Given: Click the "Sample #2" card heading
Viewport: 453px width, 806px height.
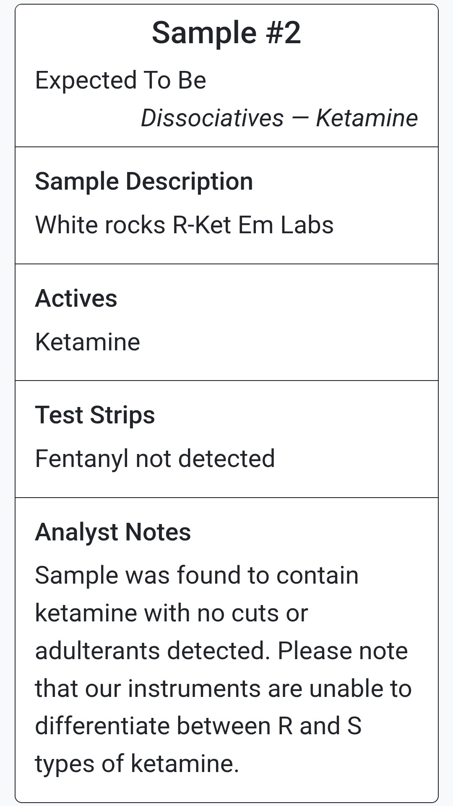Looking at the screenshot, I should 226,33.
